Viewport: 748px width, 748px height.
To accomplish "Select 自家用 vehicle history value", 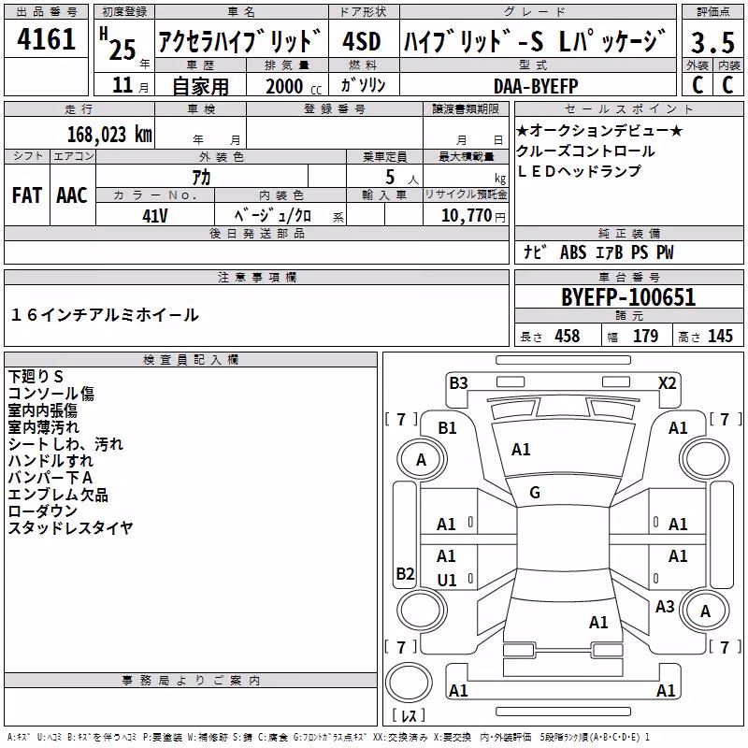I will (x=200, y=86).
